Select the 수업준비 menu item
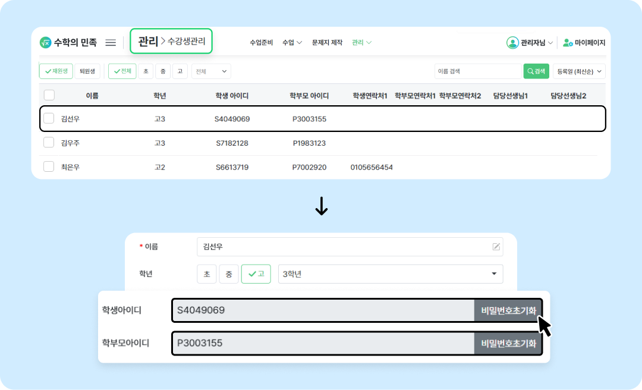 point(261,43)
